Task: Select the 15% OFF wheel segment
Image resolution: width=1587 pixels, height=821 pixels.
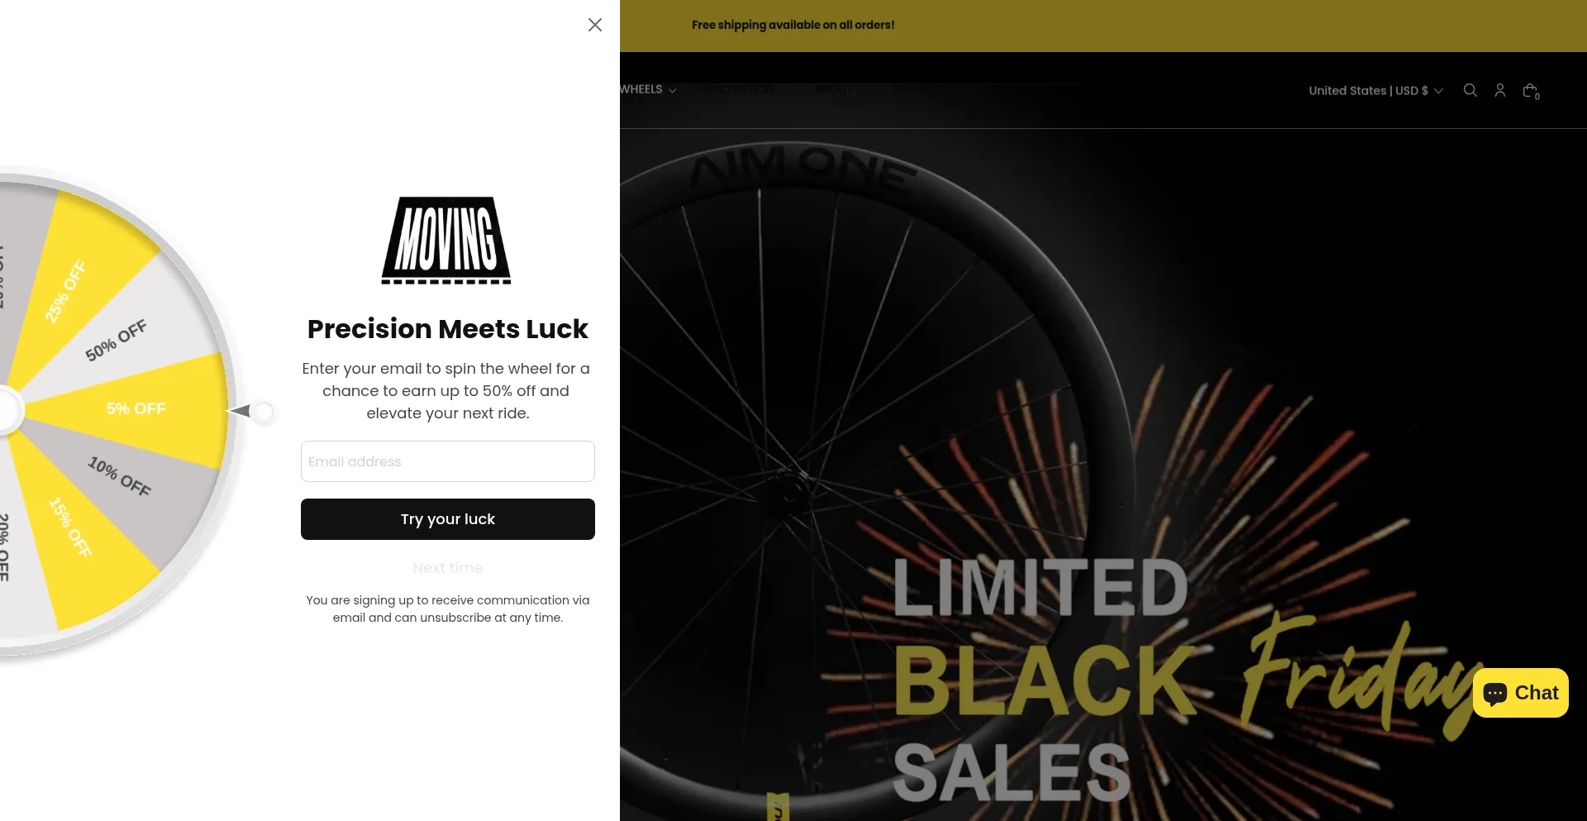Action: click(x=70, y=527)
